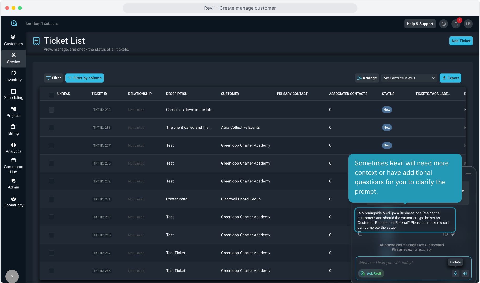
Task: Click the Add Ticket button
Action: coord(461,41)
